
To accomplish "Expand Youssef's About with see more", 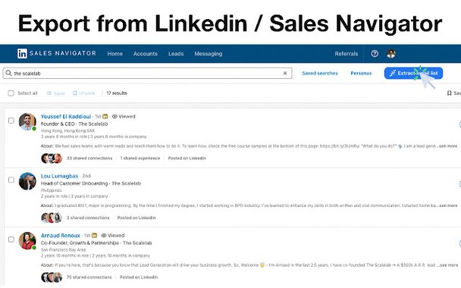I will [x=448, y=146].
